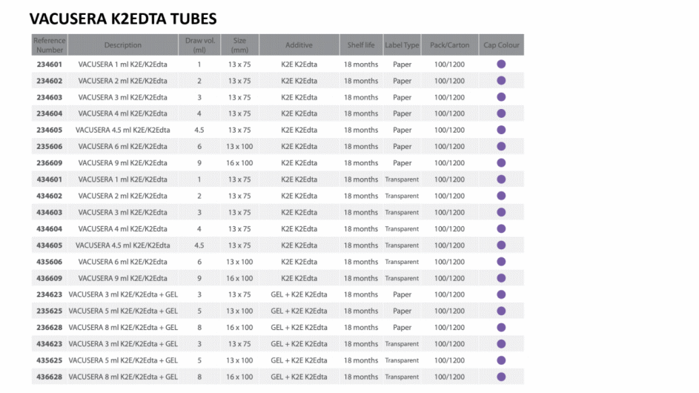
Task: Click the Size (mm) column header
Action: [x=240, y=45]
